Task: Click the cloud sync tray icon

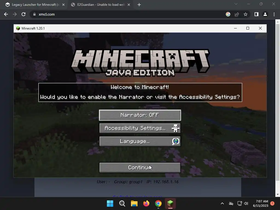Action: (231, 203)
